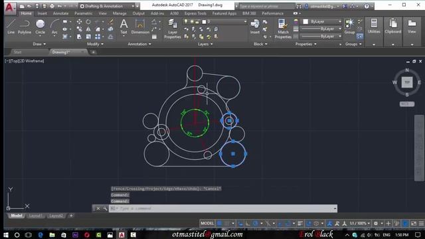425x239 pixels.
Task: Open Windows Start menu
Action: point(6,234)
